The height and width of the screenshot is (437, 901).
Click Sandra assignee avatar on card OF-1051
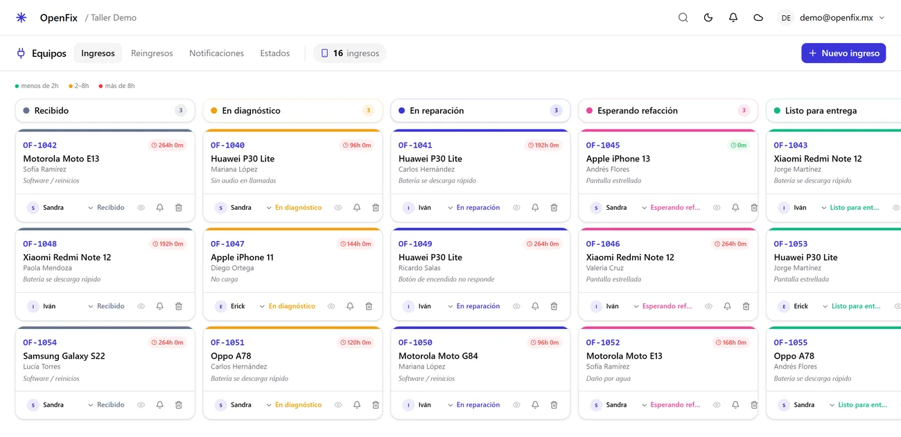click(220, 405)
